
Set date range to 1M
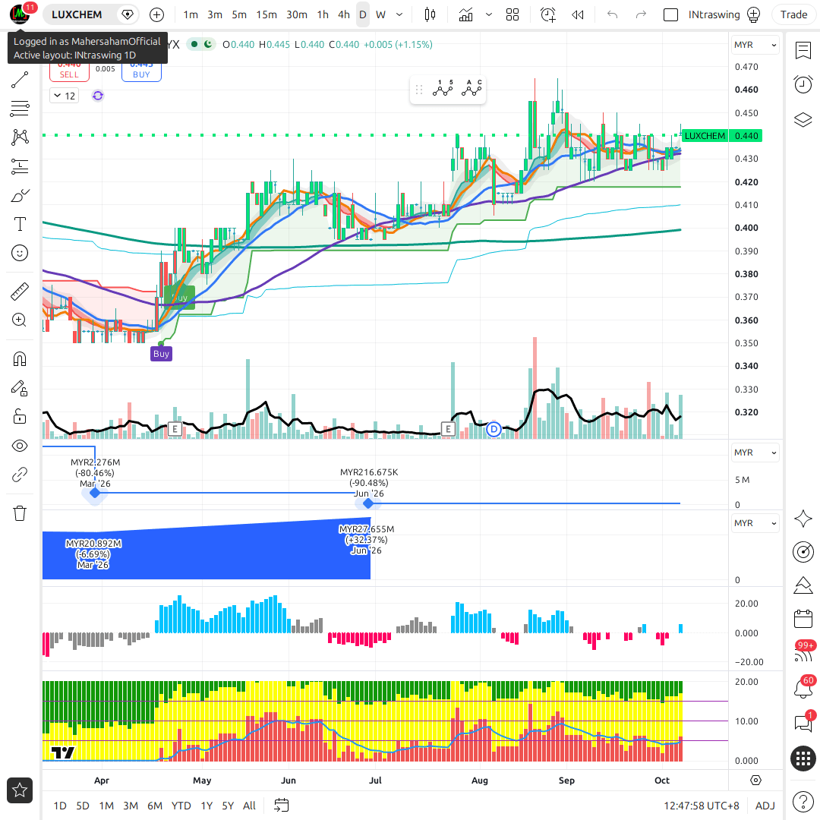106,806
